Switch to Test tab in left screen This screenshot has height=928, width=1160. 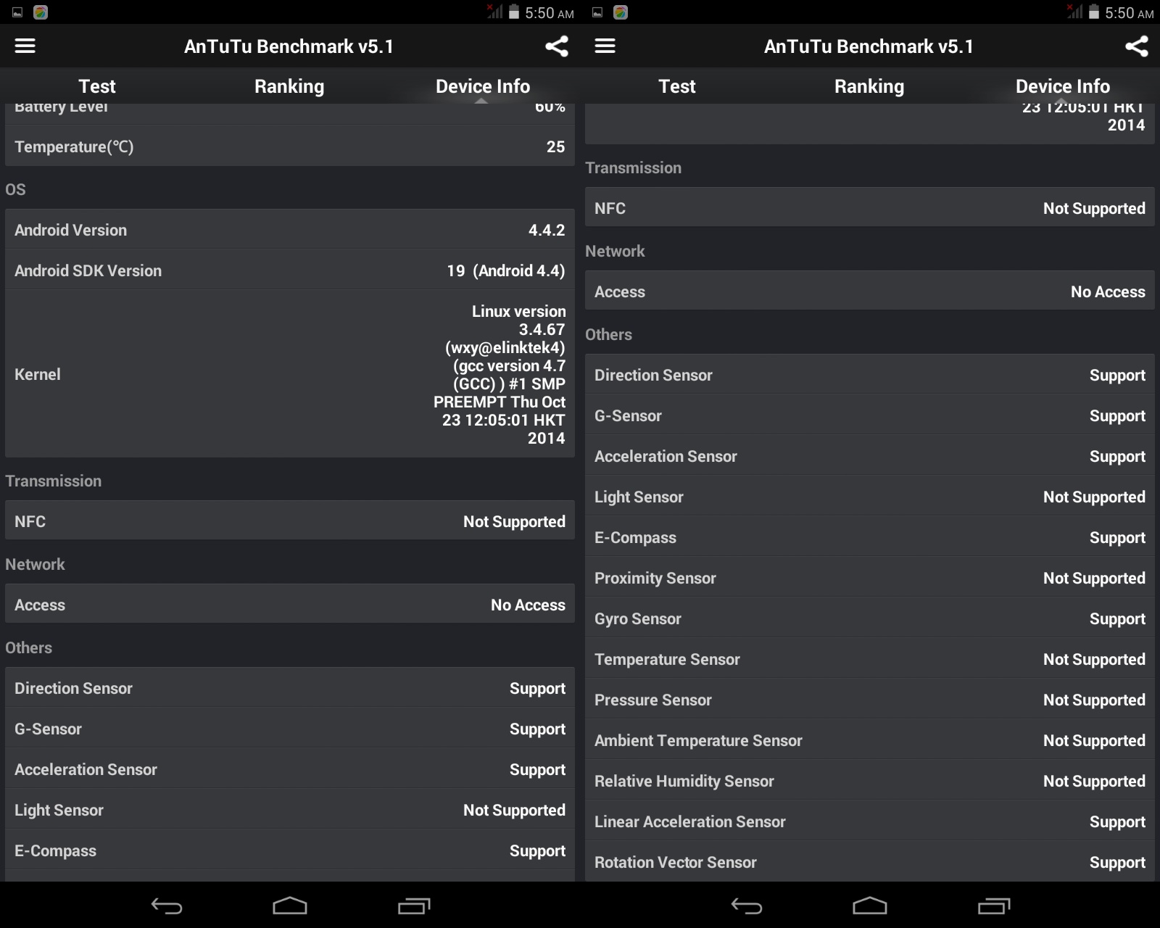pos(96,86)
